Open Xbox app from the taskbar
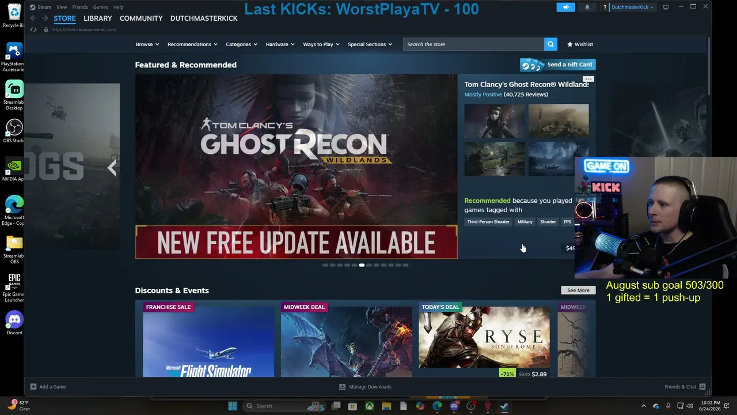This screenshot has width=737, height=415. [x=369, y=406]
